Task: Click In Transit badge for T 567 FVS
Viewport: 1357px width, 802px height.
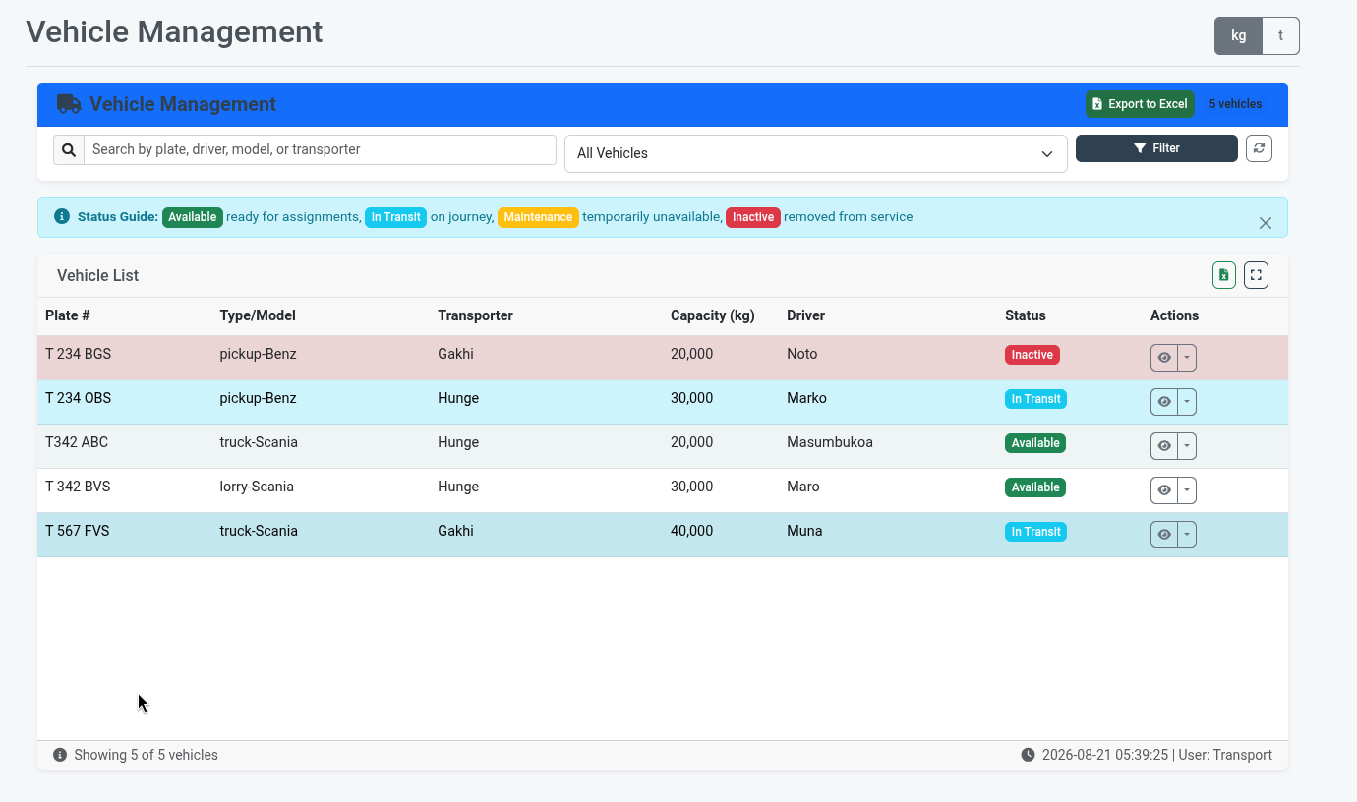Action: point(1035,532)
